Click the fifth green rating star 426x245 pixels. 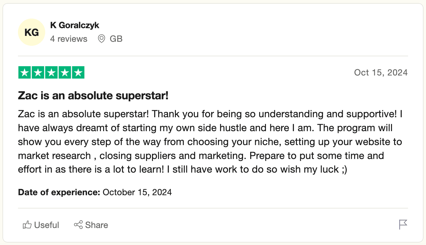click(x=78, y=73)
